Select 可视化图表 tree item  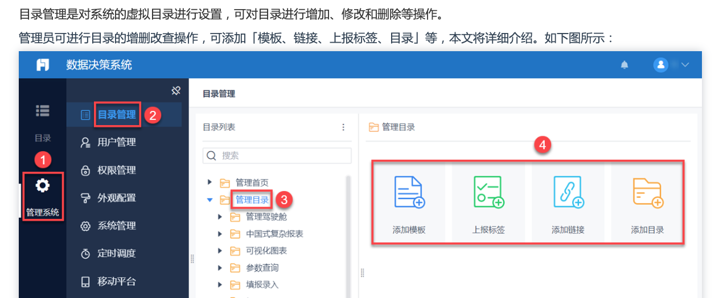(266, 251)
